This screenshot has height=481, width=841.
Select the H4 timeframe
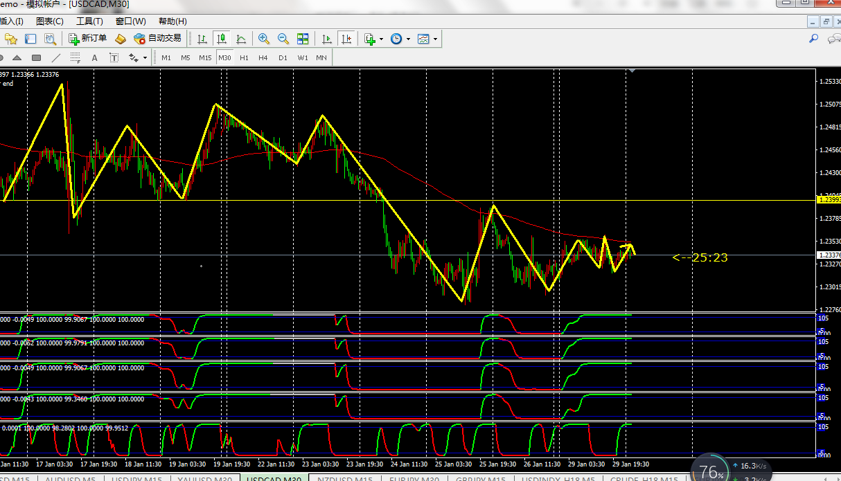263,57
